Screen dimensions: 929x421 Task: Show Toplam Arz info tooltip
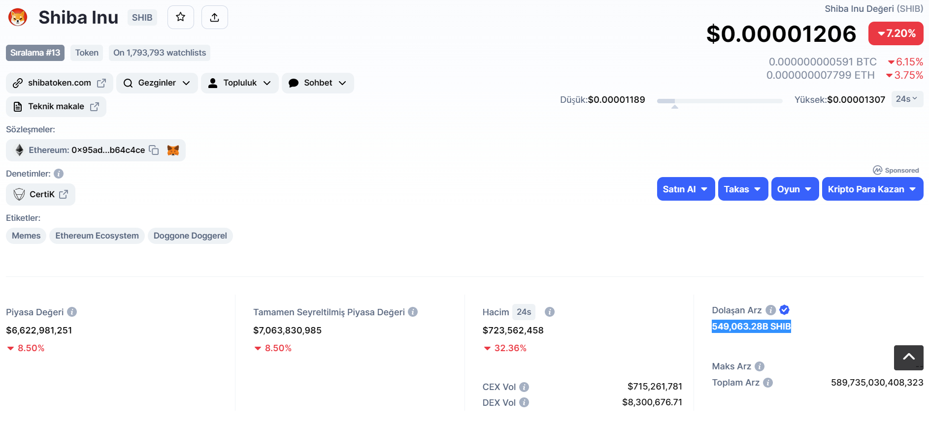768,383
